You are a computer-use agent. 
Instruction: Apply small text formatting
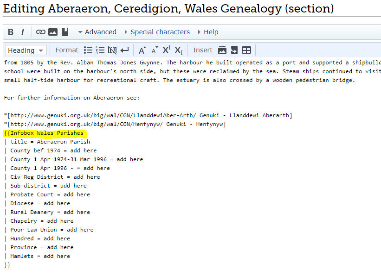tap(155, 50)
